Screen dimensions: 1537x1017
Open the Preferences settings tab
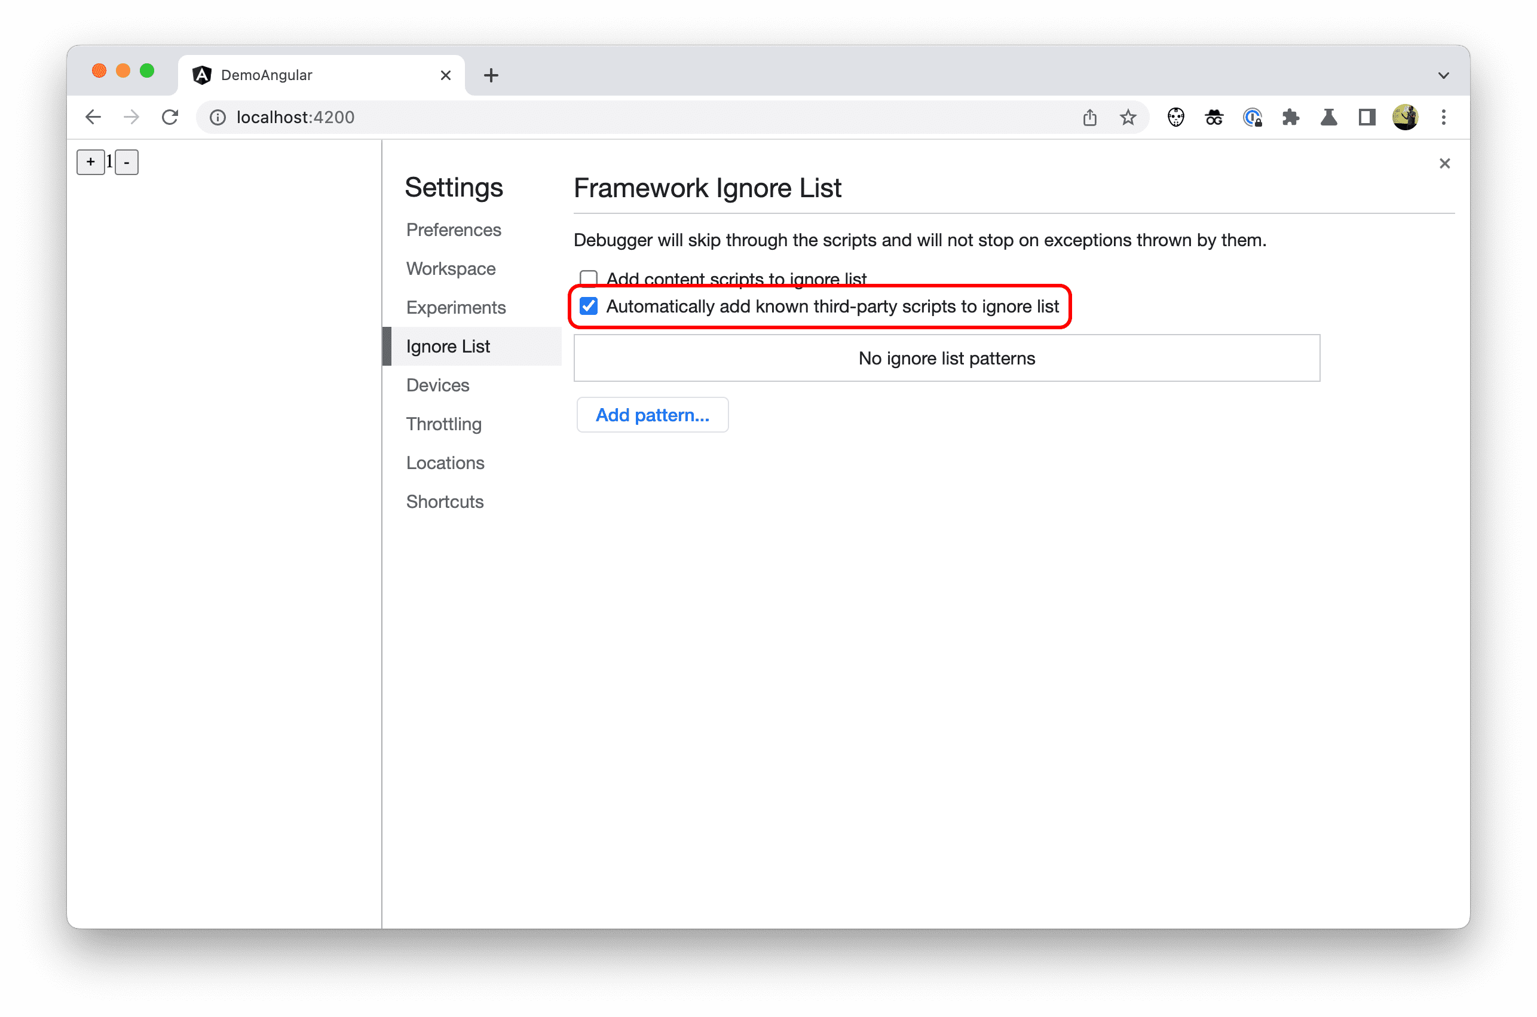(x=454, y=229)
